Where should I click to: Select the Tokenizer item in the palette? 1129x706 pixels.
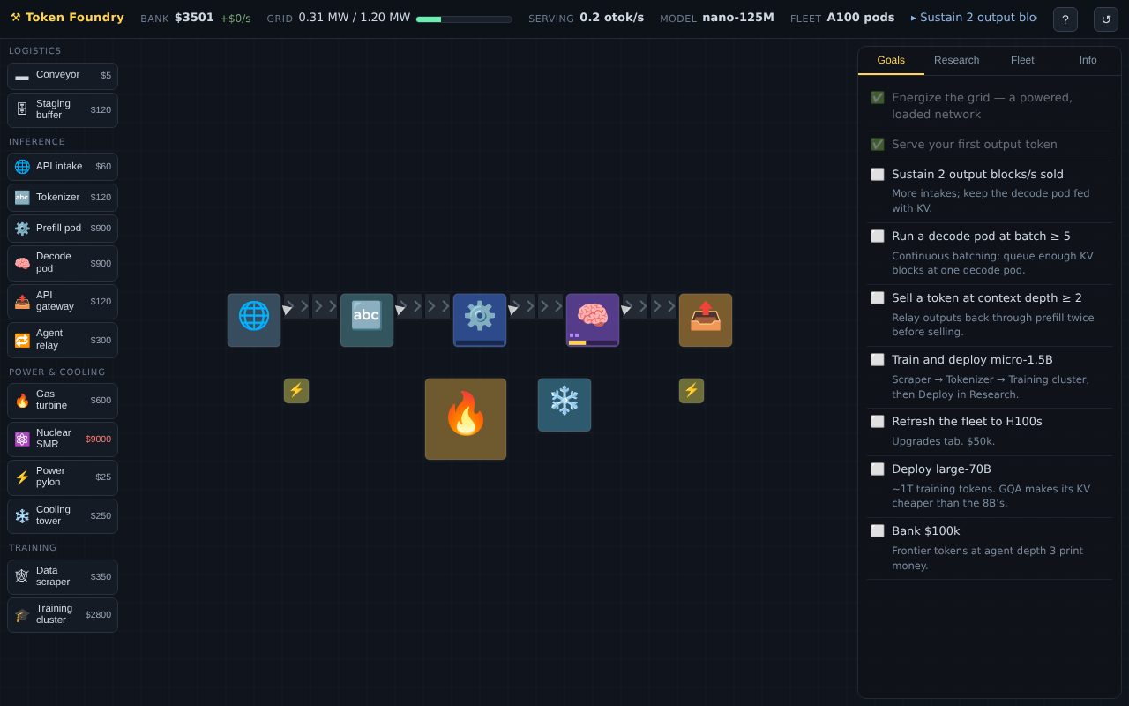click(63, 198)
